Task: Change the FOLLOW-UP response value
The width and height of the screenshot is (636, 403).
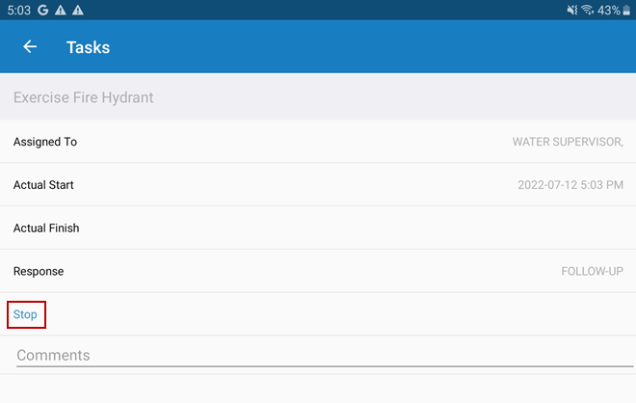Action: click(592, 272)
